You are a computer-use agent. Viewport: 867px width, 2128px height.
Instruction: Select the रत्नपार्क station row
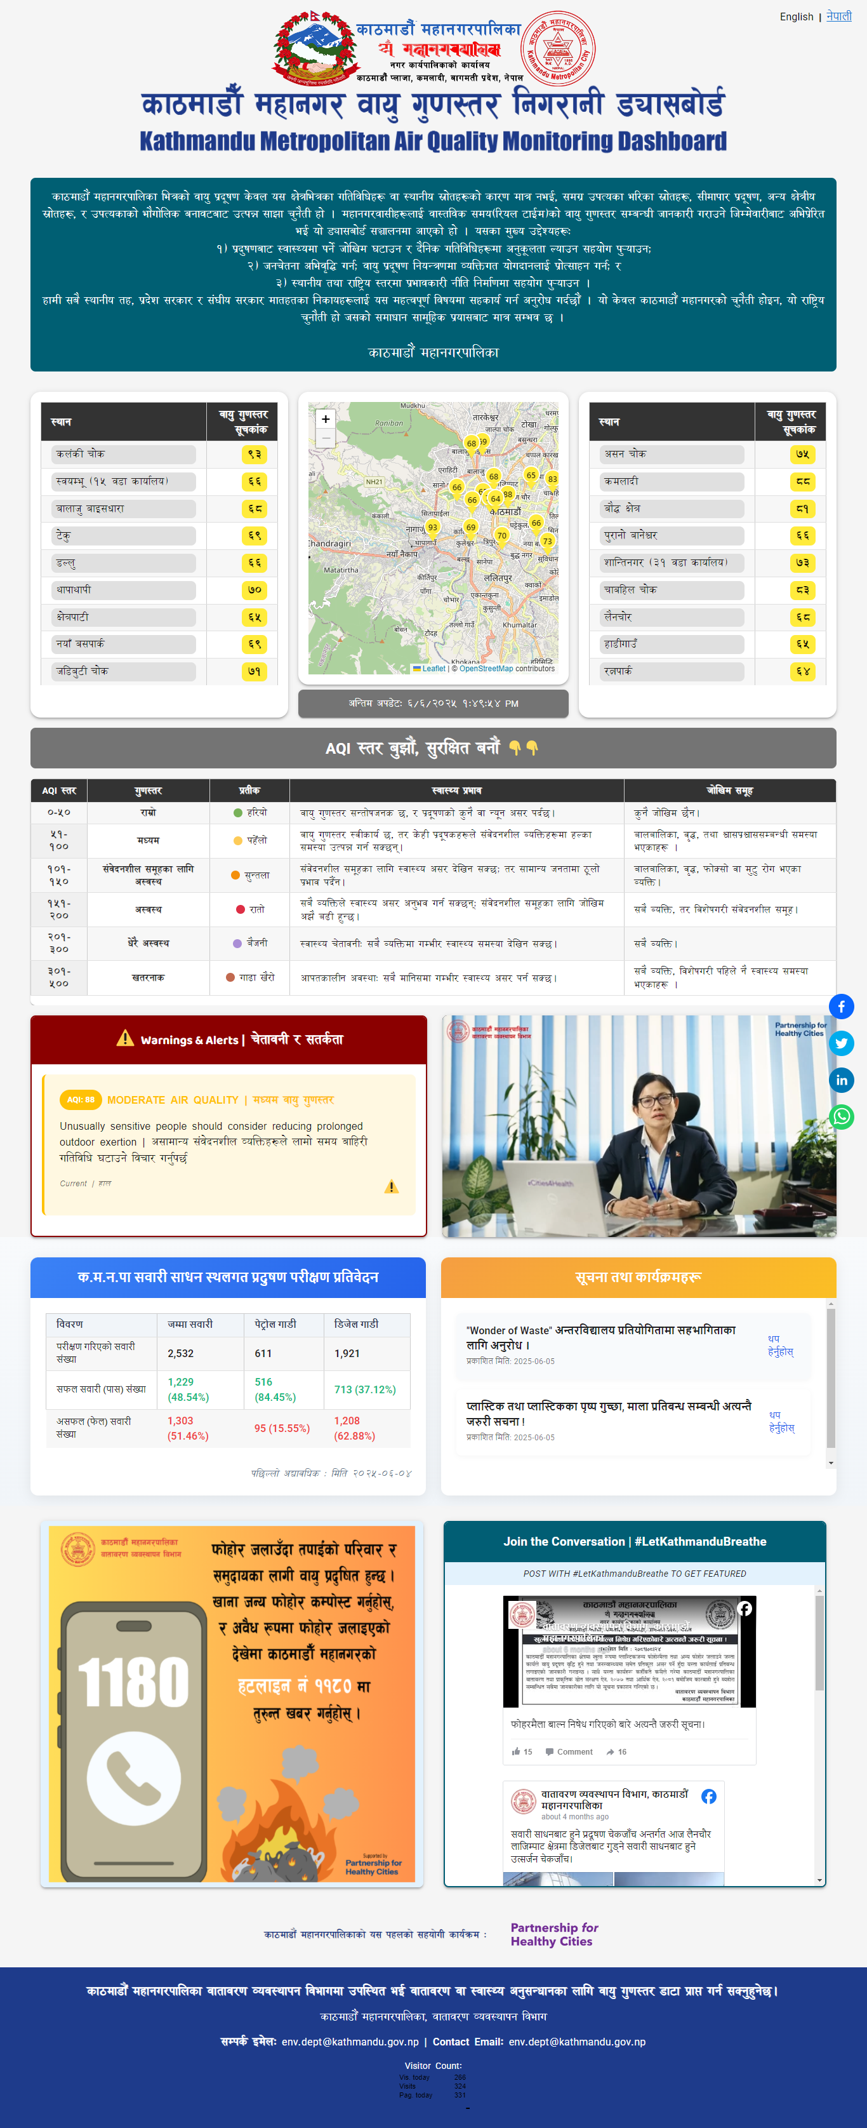708,672
